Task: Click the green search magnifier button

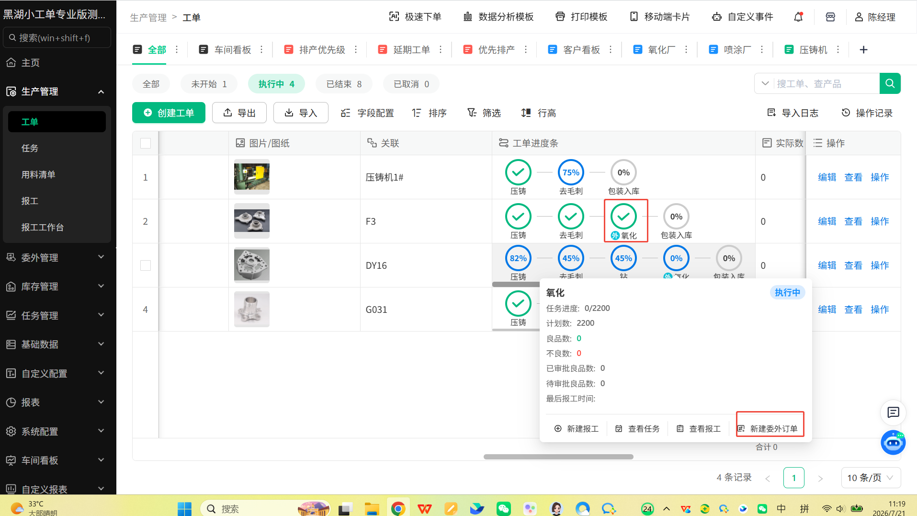Action: pyautogui.click(x=890, y=83)
